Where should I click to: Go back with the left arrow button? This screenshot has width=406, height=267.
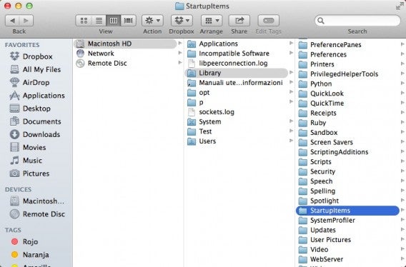(12, 21)
